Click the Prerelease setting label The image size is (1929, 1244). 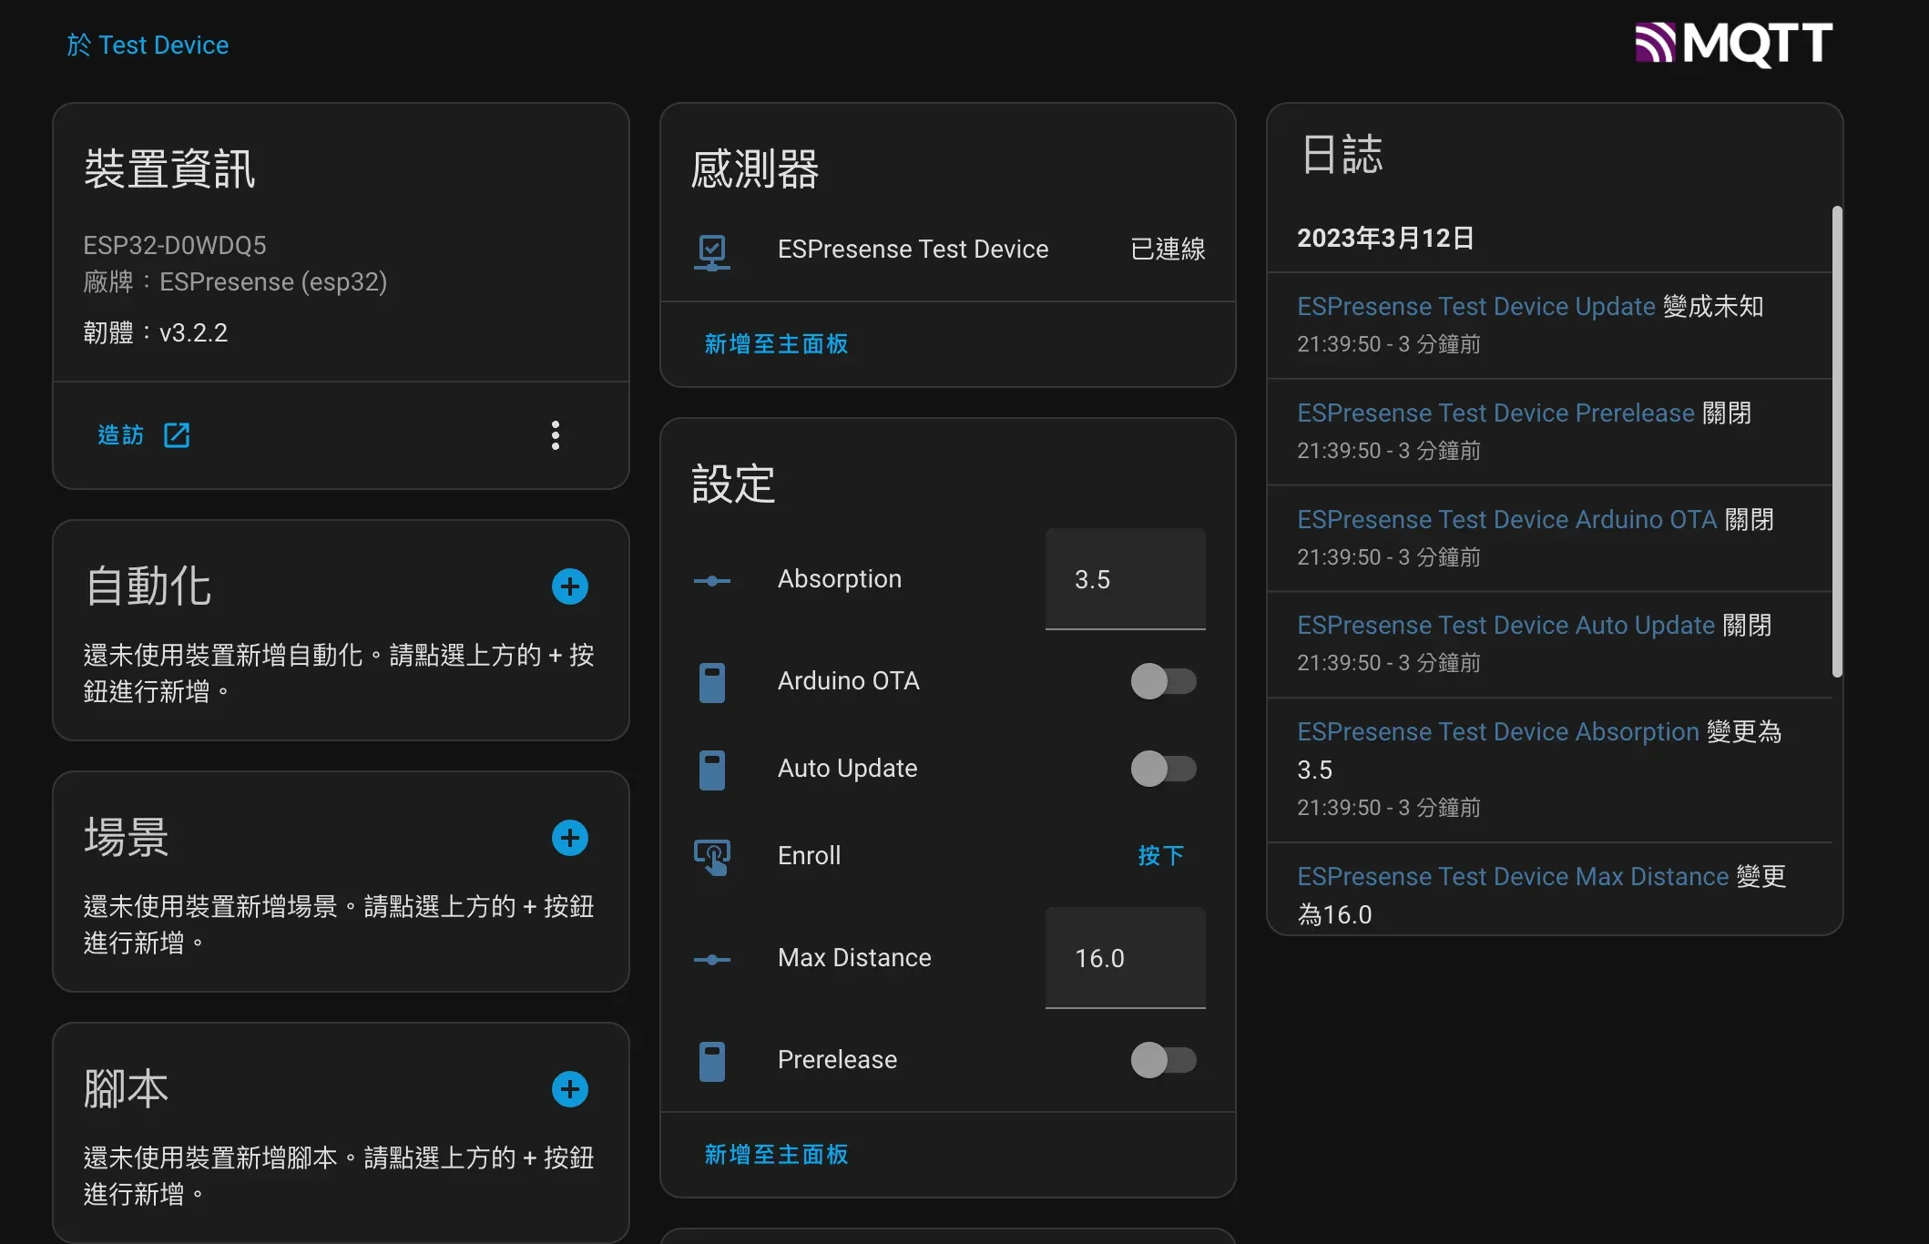837,1060
